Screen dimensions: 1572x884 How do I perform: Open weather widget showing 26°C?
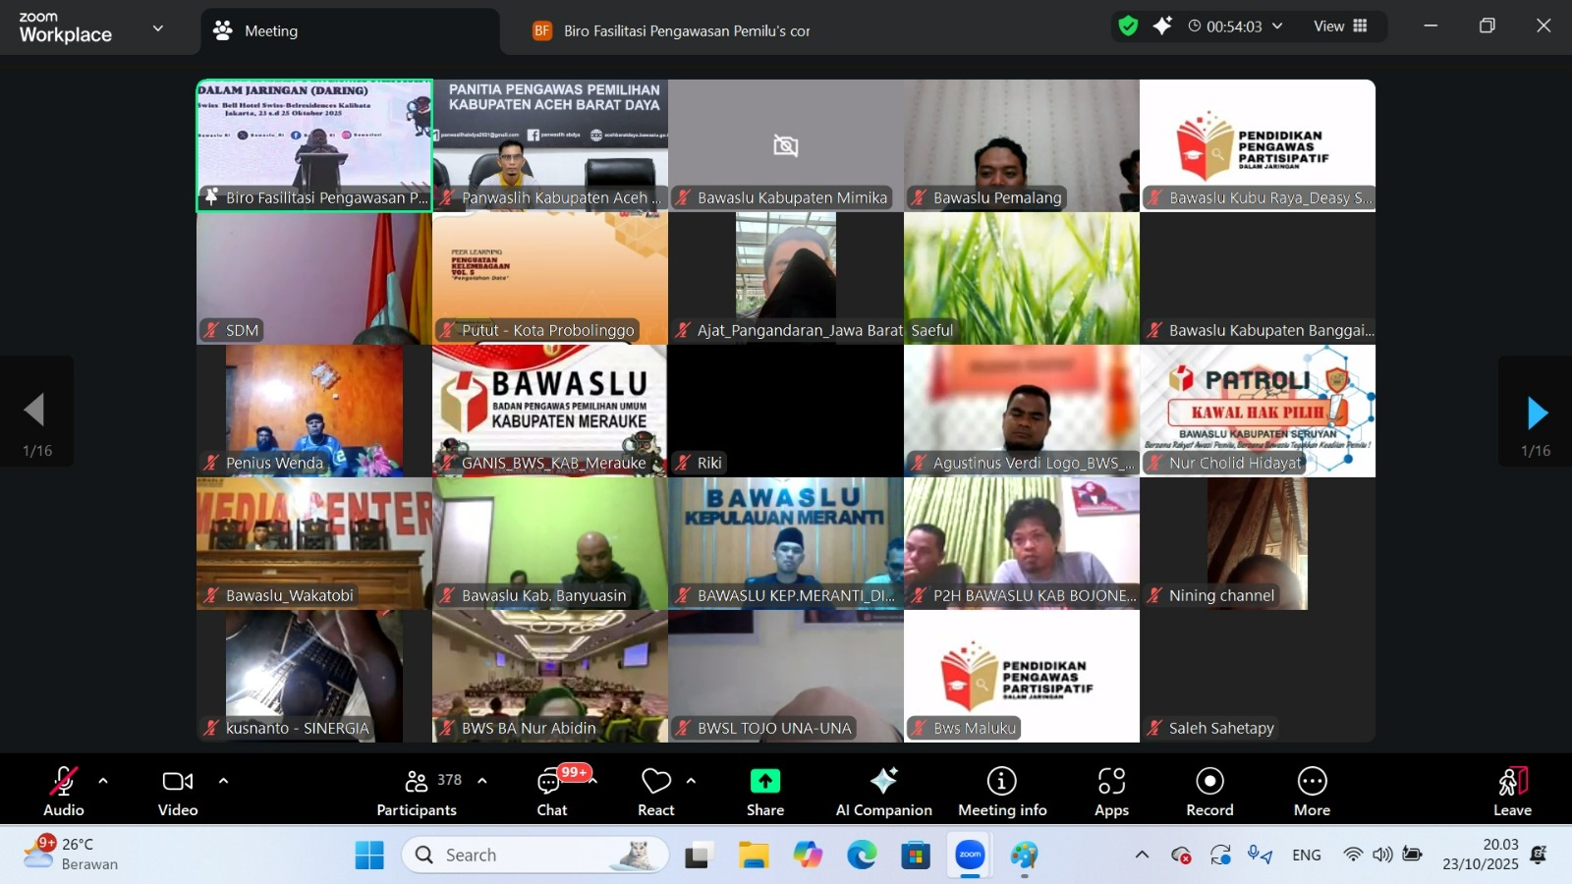click(x=69, y=854)
